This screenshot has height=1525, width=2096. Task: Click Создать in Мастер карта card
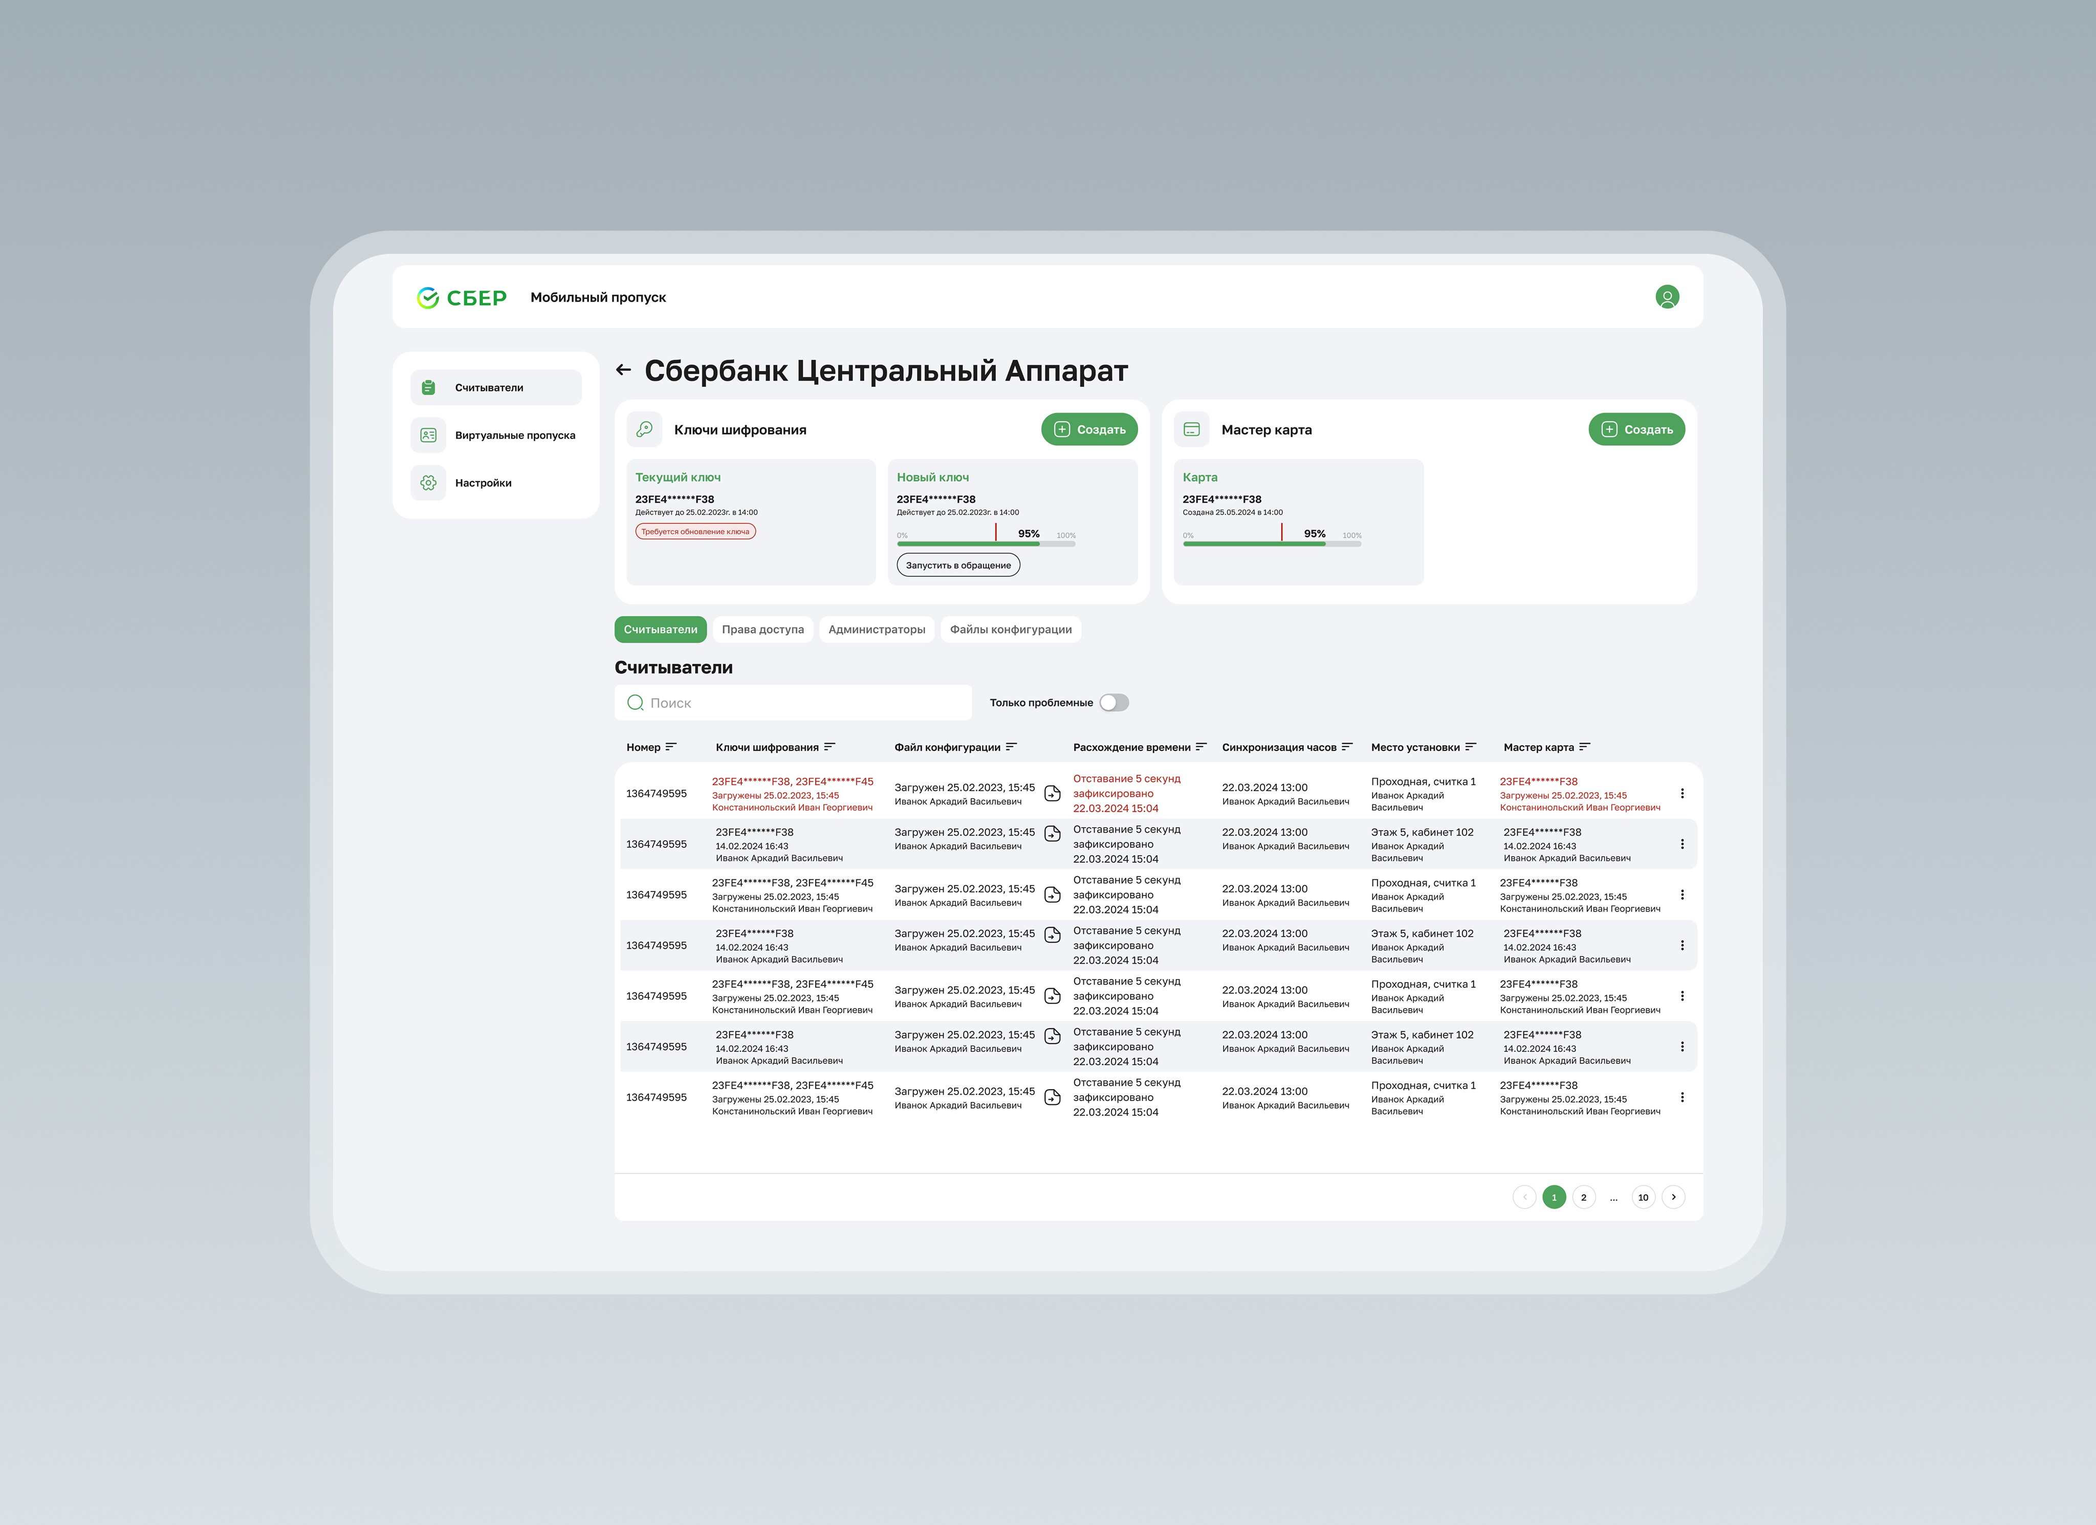[x=1636, y=429]
